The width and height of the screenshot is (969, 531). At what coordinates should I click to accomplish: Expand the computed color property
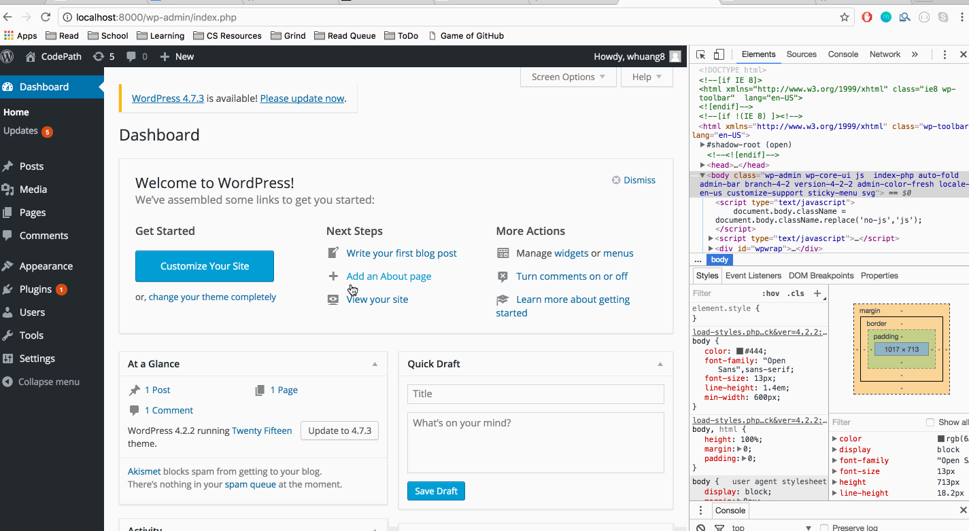coord(835,439)
